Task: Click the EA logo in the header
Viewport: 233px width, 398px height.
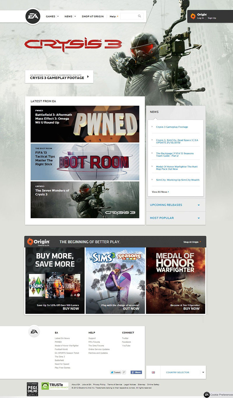Action: (x=32, y=16)
